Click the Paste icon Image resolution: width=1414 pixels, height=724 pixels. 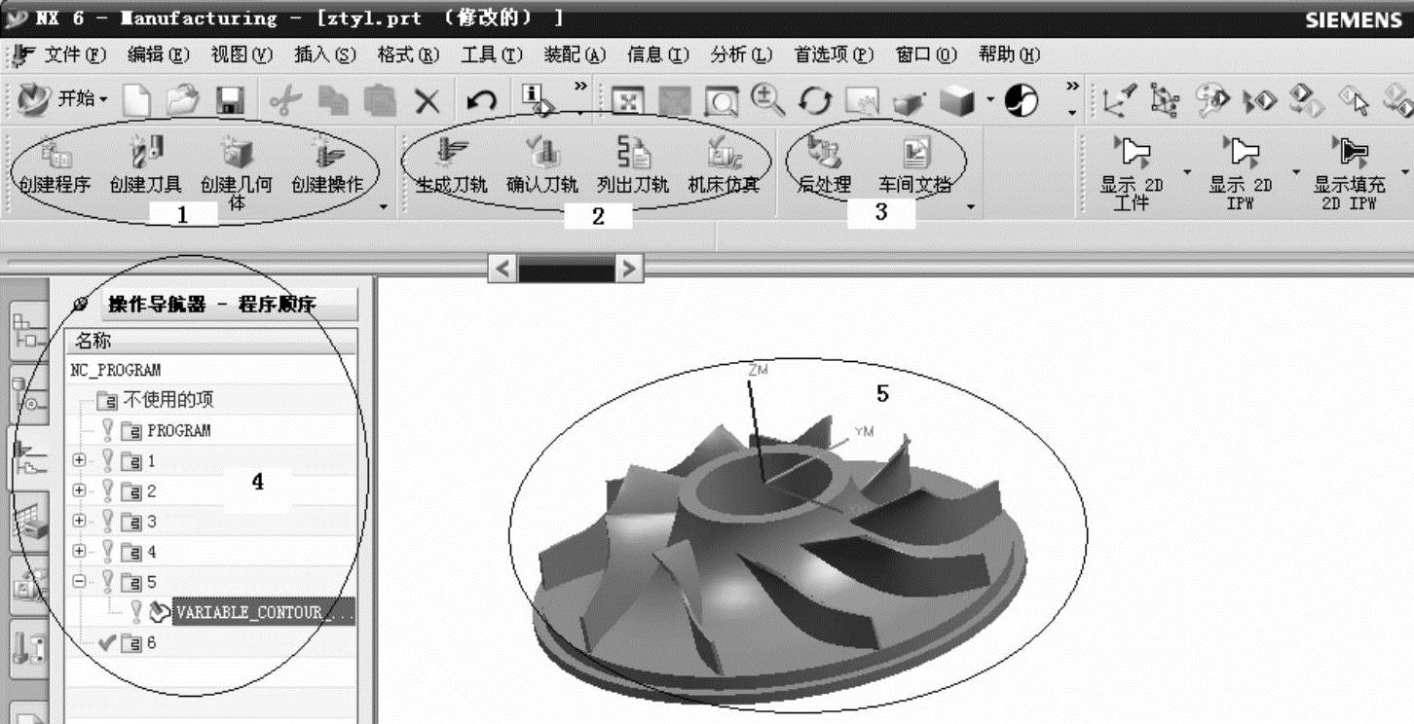point(380,100)
